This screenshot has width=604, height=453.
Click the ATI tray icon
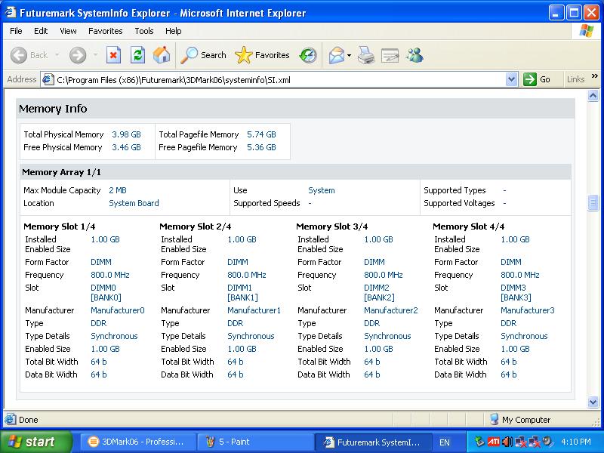(x=493, y=442)
